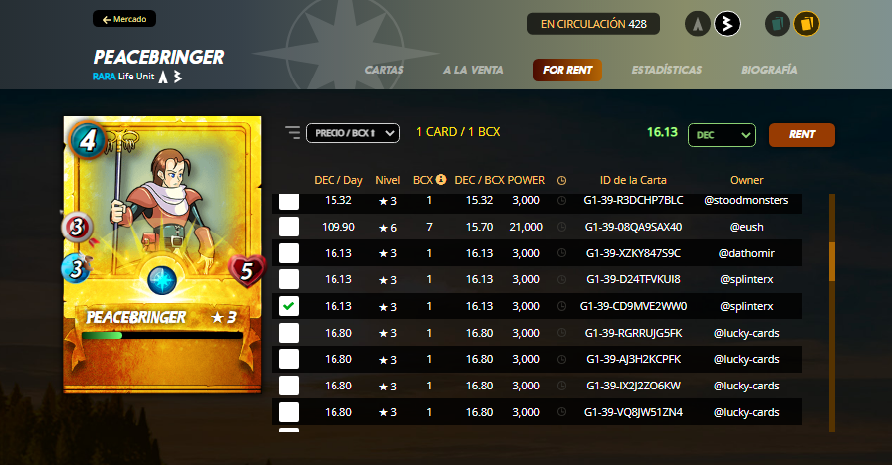Click clock icon in @dathomir row
This screenshot has width=892, height=465.
pyautogui.click(x=561, y=253)
